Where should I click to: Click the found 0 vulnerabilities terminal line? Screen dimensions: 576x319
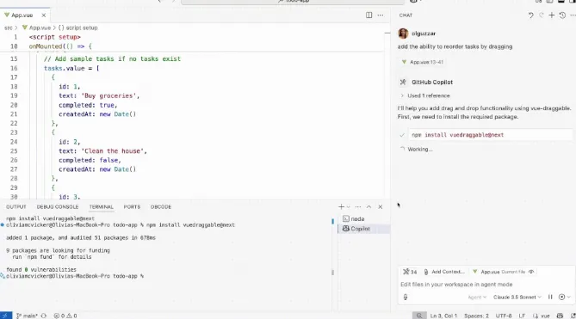41,269
